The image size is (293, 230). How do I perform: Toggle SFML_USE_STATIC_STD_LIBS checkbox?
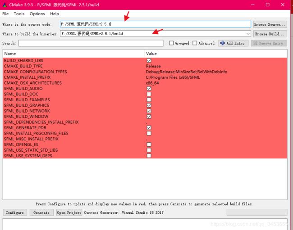point(149,150)
